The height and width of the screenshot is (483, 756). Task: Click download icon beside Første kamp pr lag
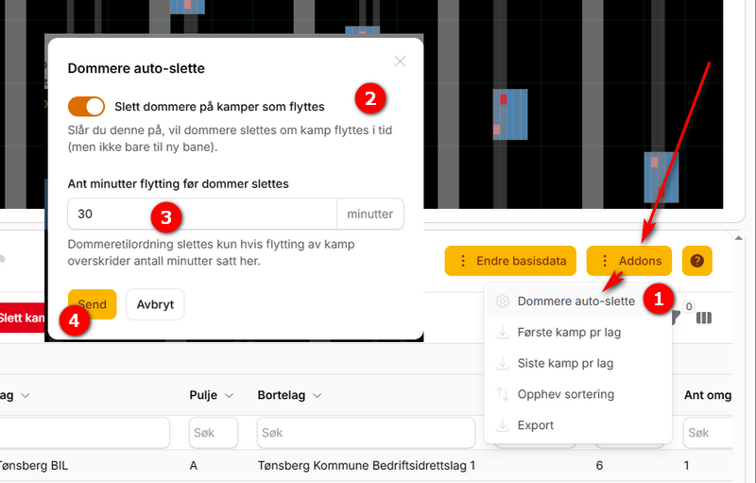tap(503, 332)
